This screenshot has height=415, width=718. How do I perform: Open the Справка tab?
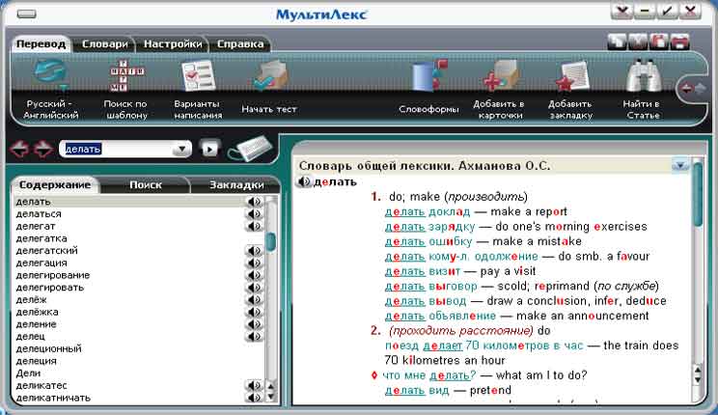pyautogui.click(x=240, y=44)
